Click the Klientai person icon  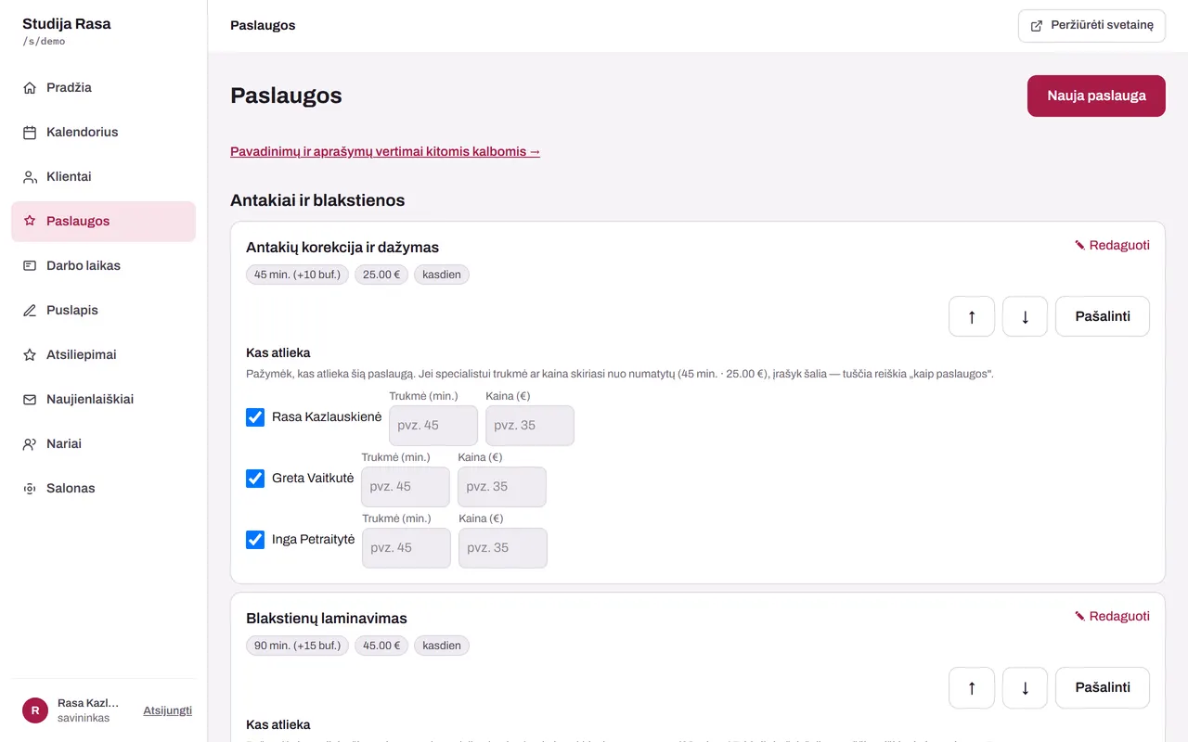pos(30,177)
